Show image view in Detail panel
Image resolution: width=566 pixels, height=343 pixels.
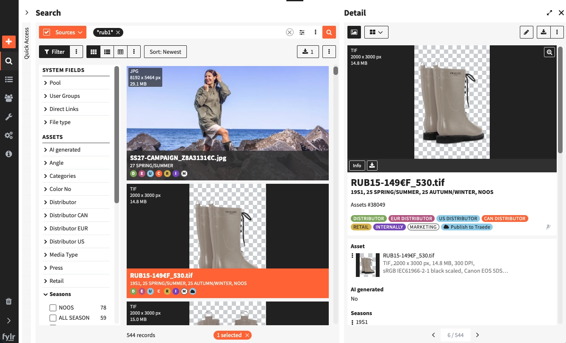click(x=354, y=32)
